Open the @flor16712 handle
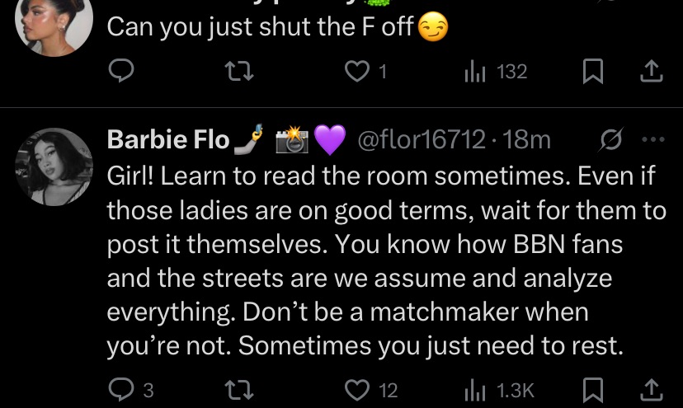Viewport: 683px width, 408px height. [x=421, y=141]
